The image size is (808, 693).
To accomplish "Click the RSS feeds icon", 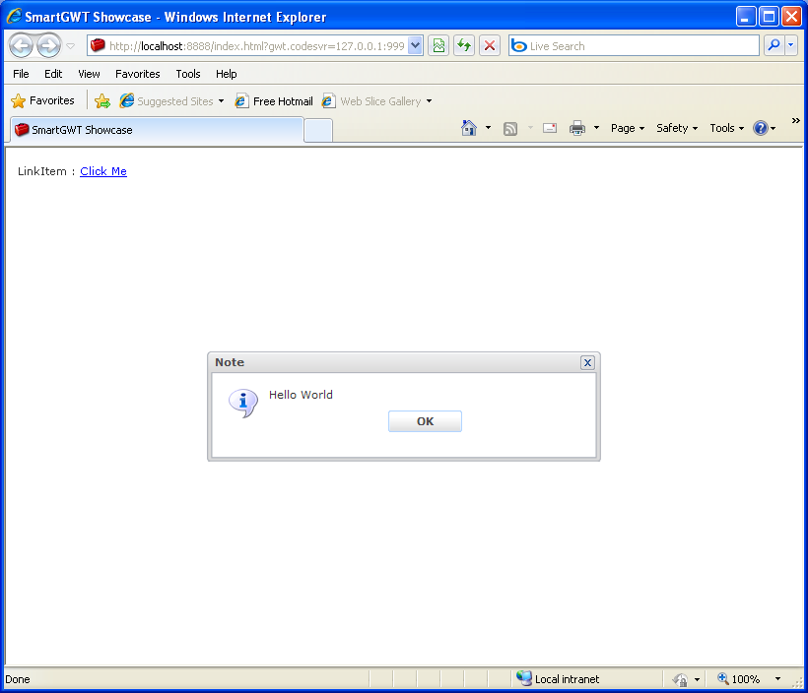I will 510,128.
